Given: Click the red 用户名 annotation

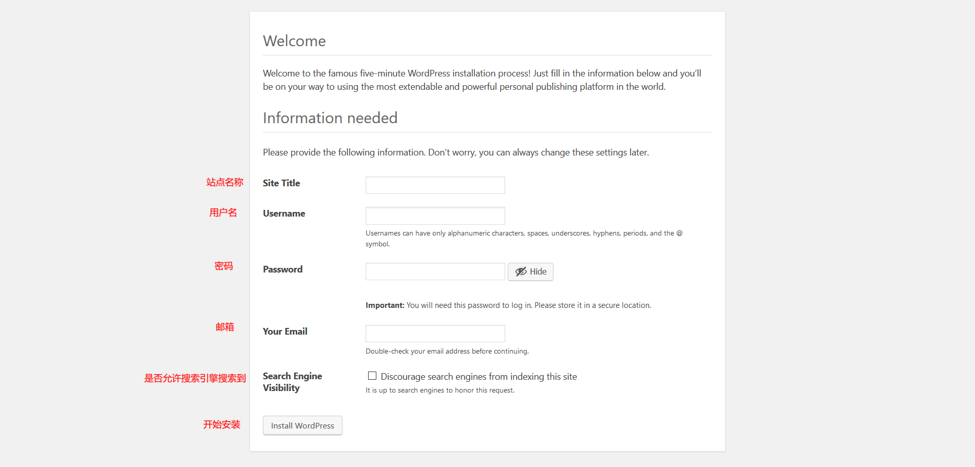Looking at the screenshot, I should click(x=223, y=212).
